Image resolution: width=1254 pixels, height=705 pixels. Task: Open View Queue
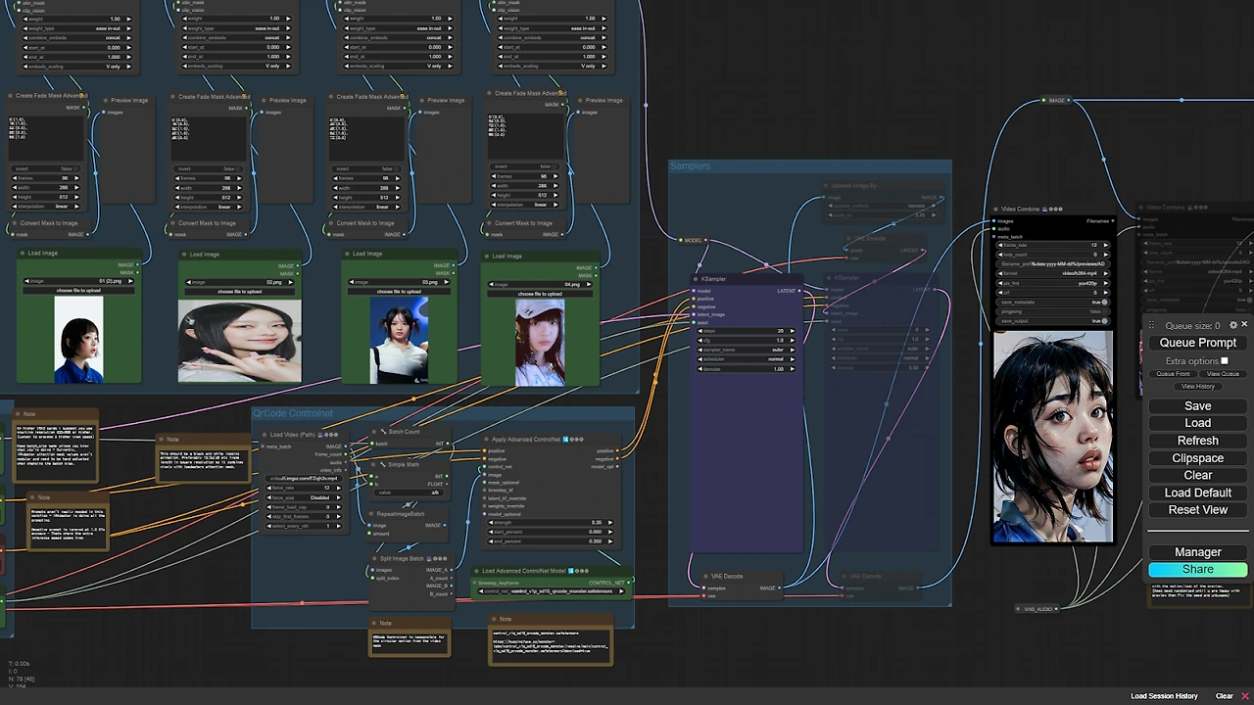(1223, 374)
